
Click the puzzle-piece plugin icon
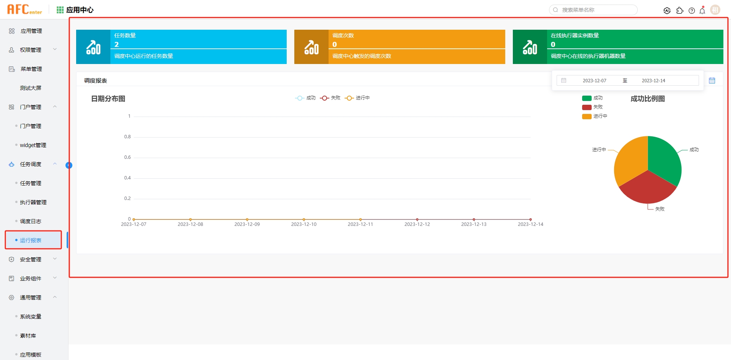point(680,11)
